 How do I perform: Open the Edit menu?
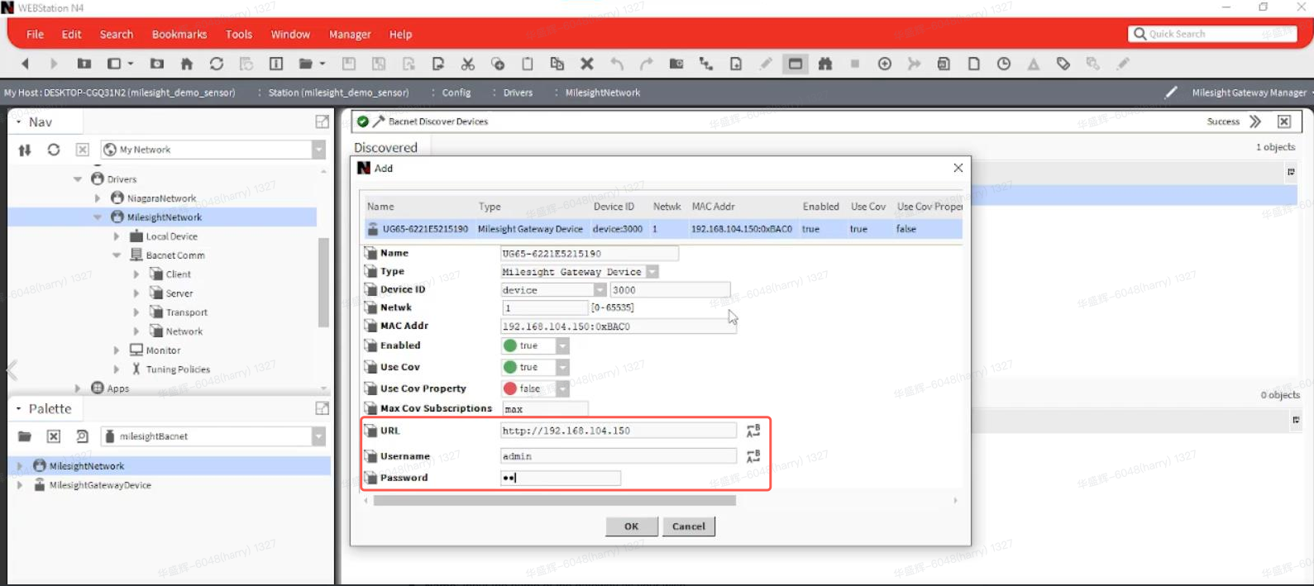[x=71, y=35]
